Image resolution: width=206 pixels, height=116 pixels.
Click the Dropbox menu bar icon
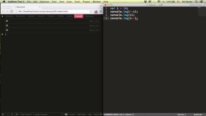pos(145,2)
